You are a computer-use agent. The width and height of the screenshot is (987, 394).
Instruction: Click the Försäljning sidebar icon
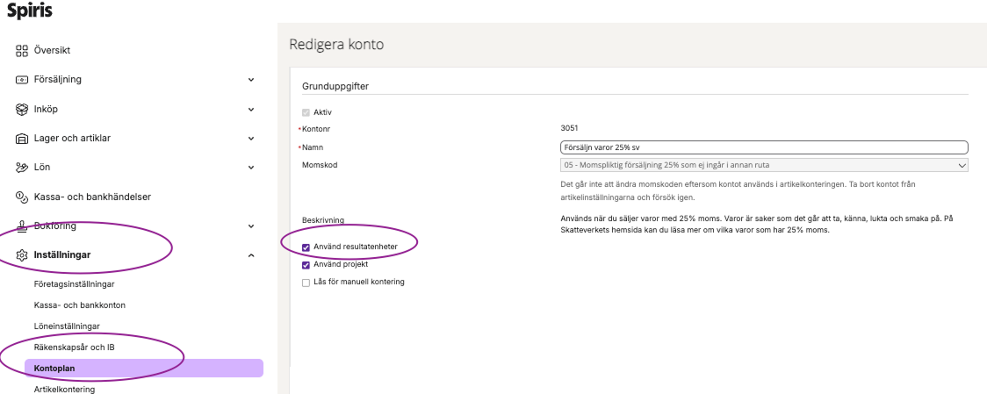(23, 80)
